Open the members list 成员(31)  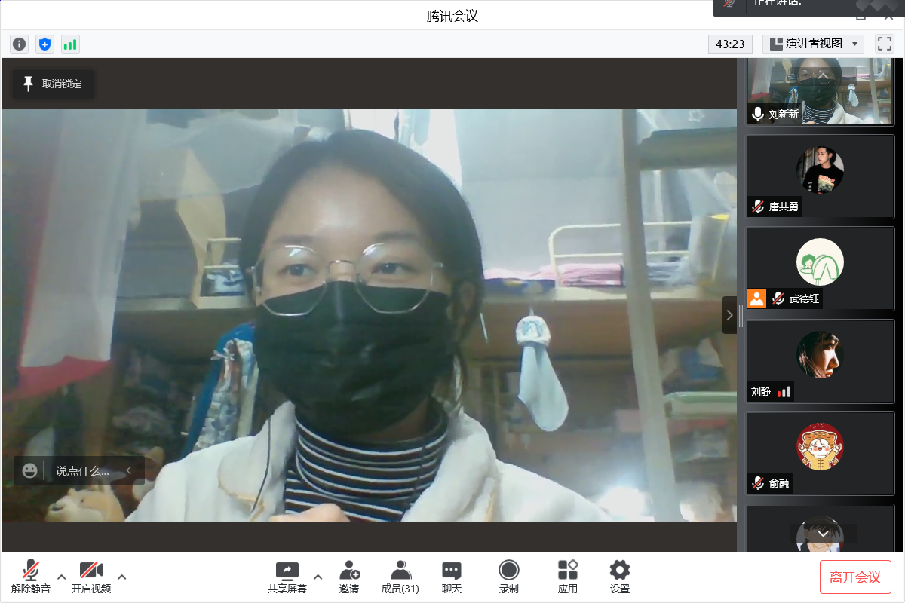400,577
